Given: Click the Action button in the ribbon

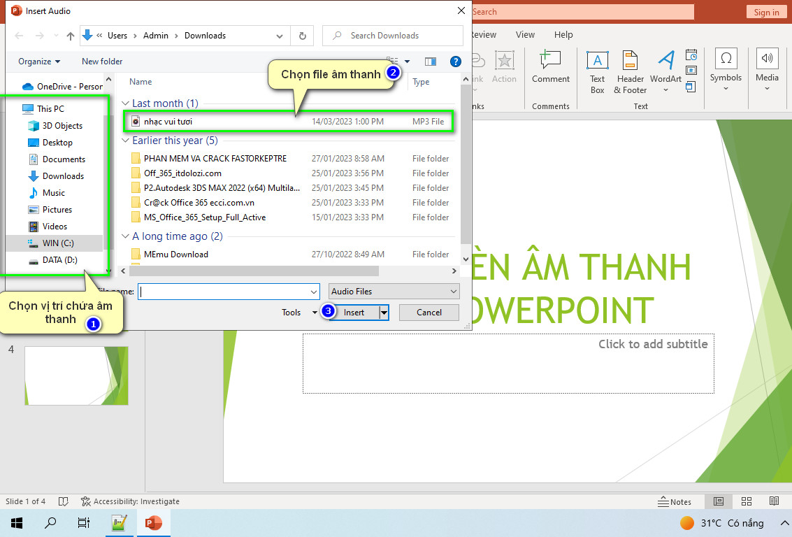Looking at the screenshot, I should tap(504, 66).
